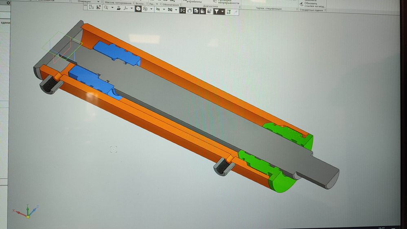
Task: Click the local coordinate system orientation icon
Action: [98, 7]
